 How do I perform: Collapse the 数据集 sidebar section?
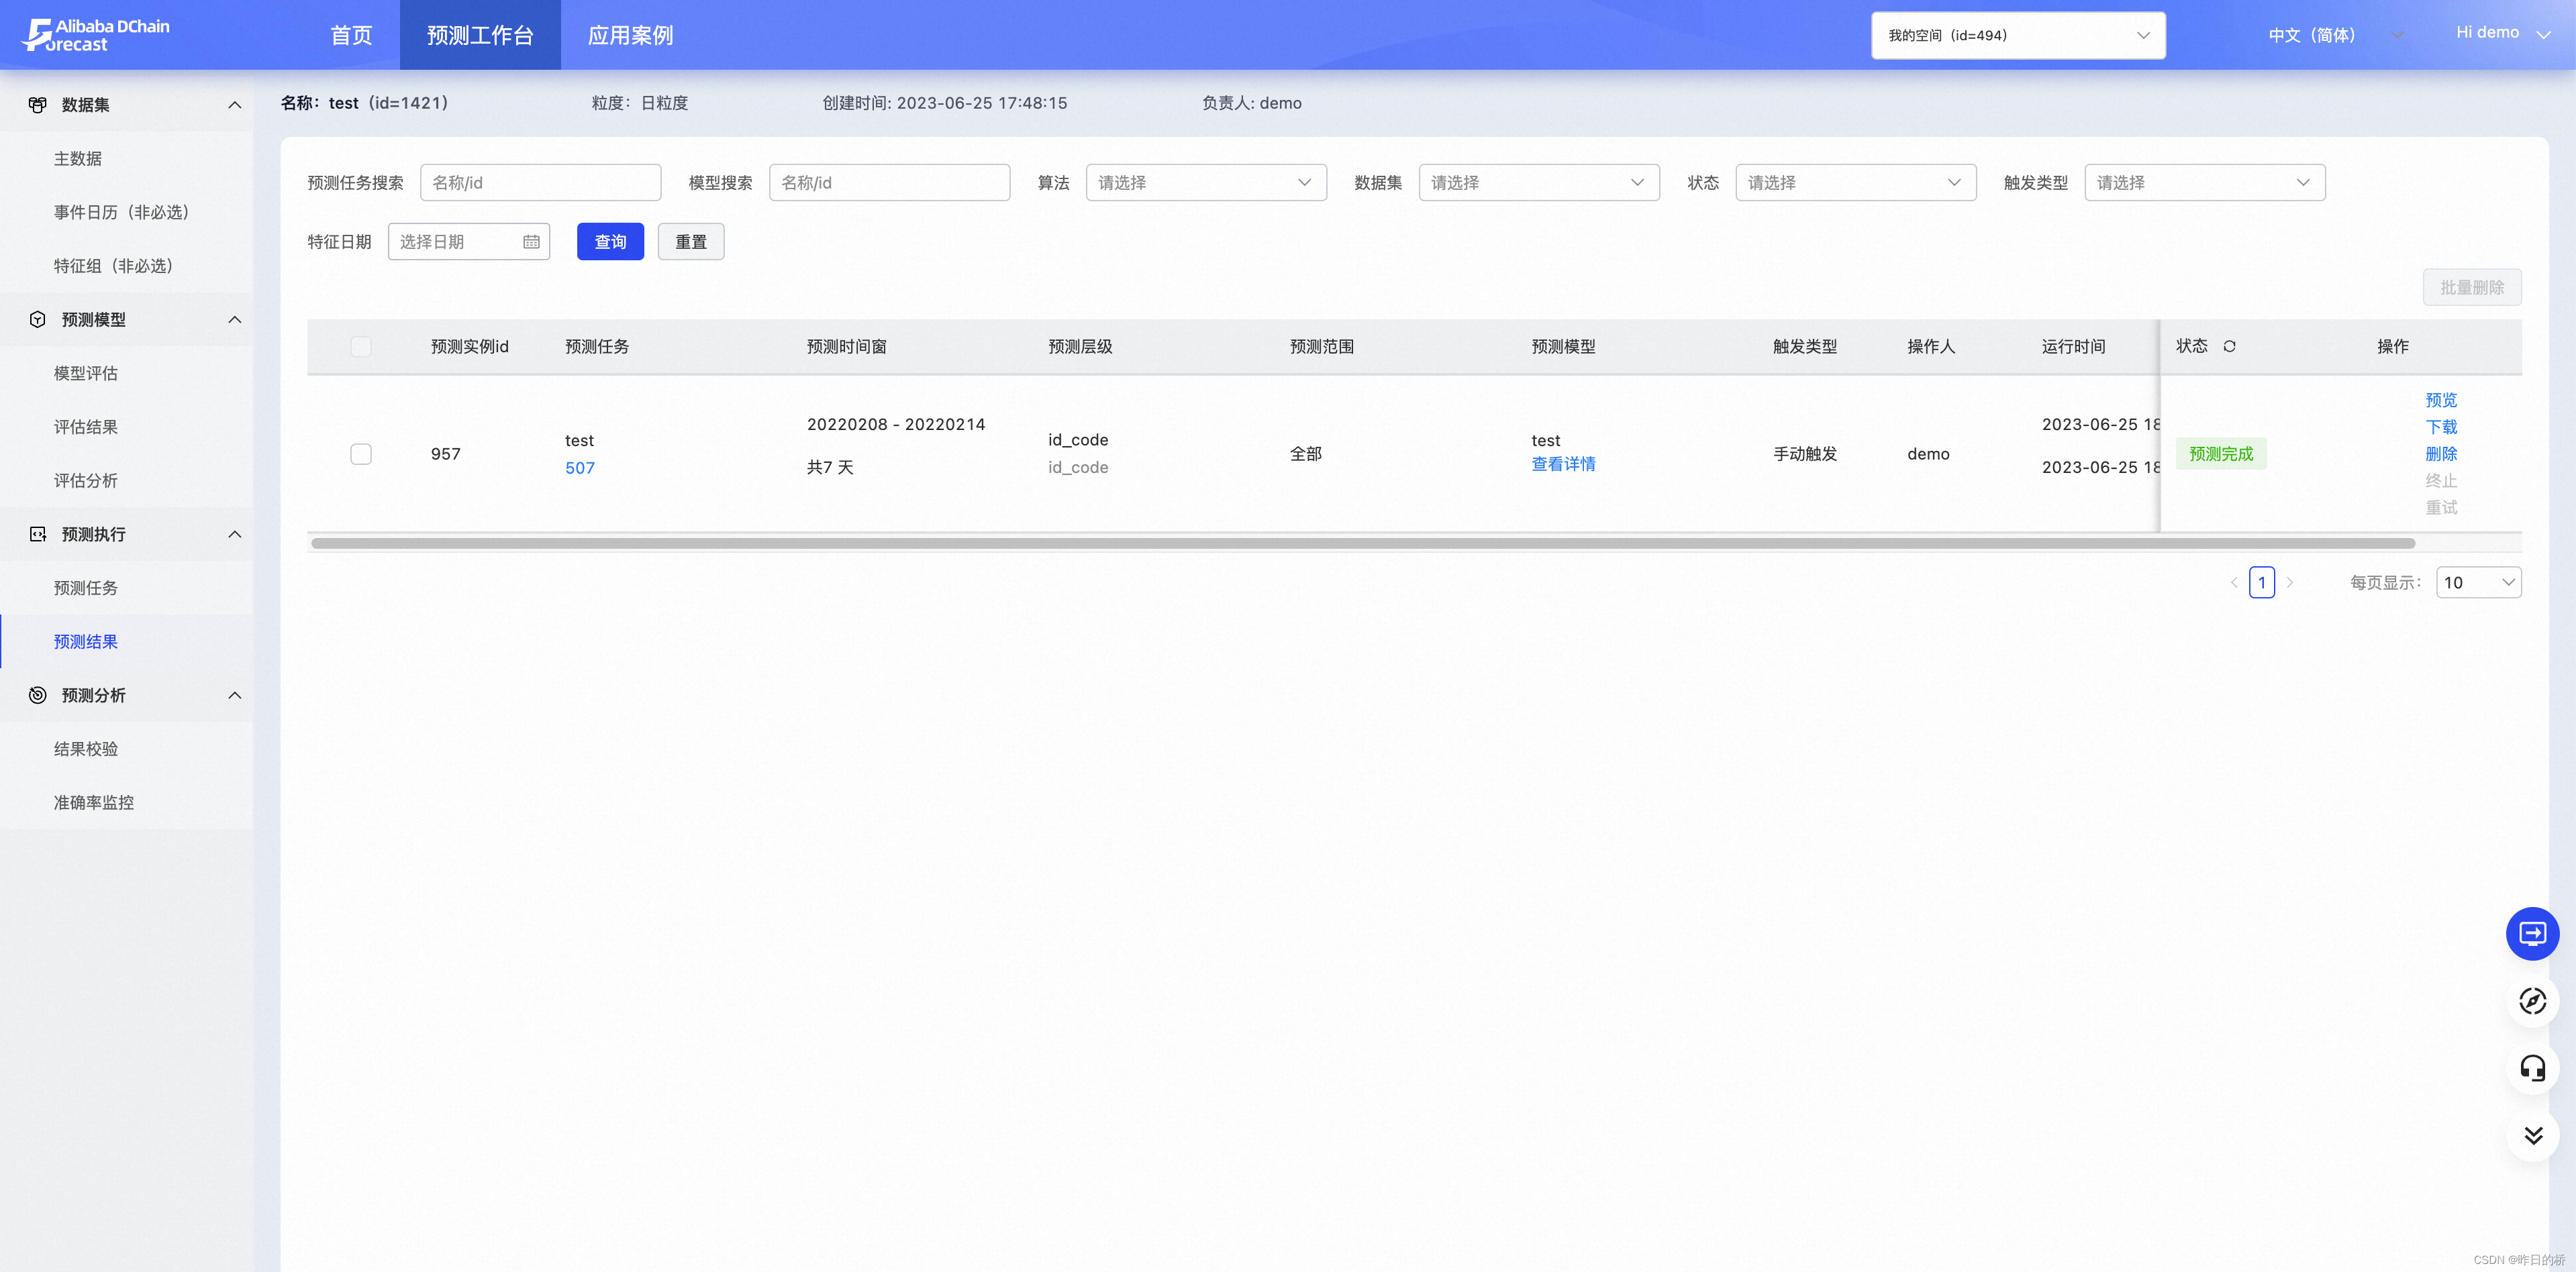pyautogui.click(x=235, y=105)
